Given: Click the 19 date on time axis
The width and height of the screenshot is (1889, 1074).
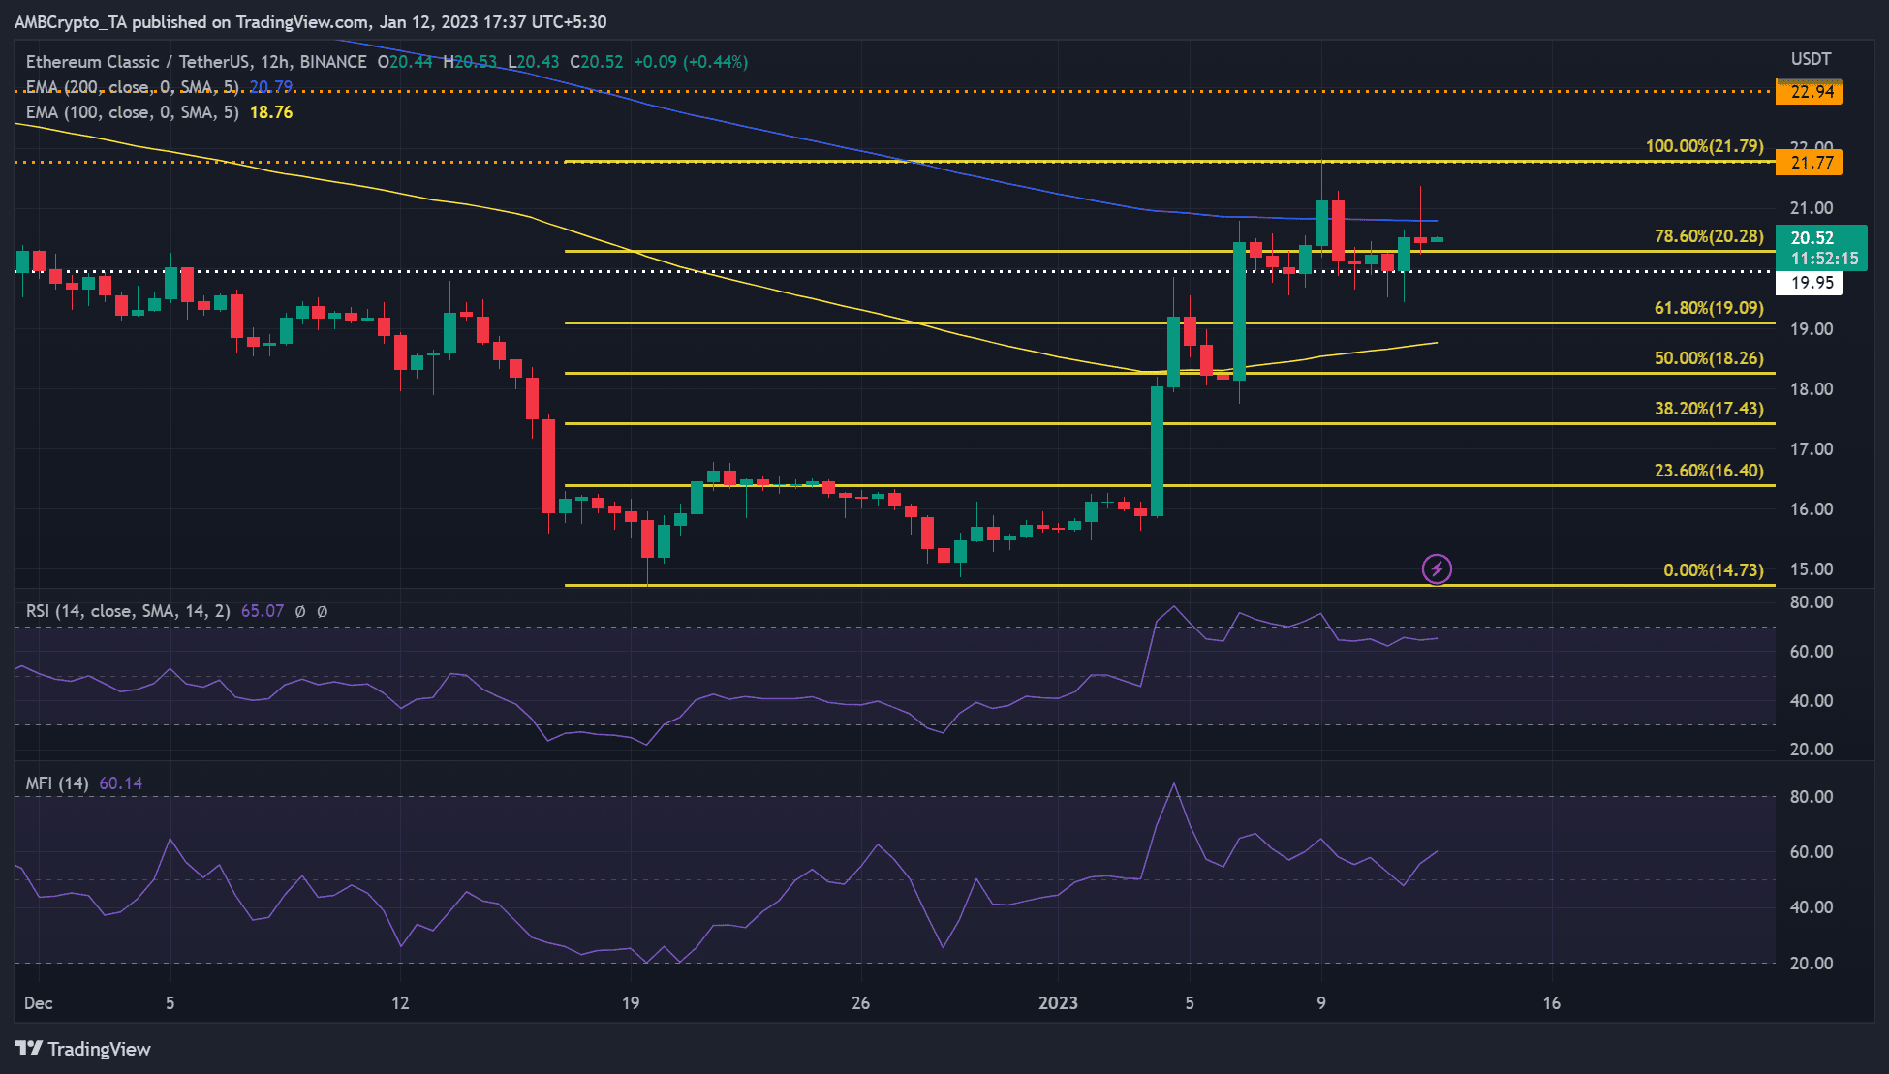Looking at the screenshot, I should click(631, 1003).
